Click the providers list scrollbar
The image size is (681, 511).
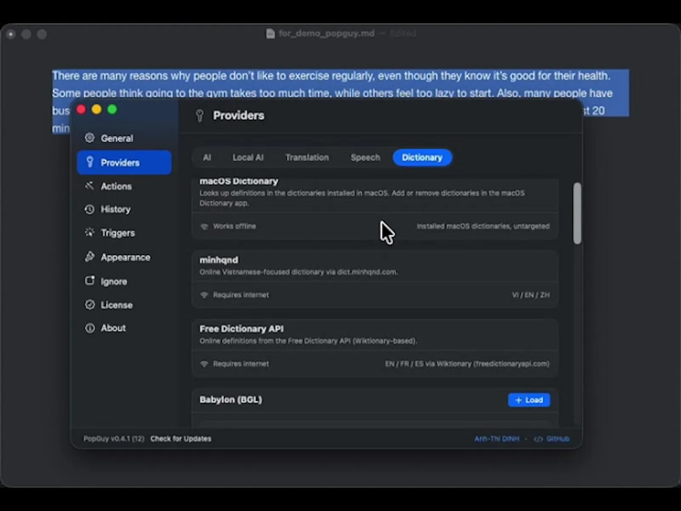pos(577,213)
